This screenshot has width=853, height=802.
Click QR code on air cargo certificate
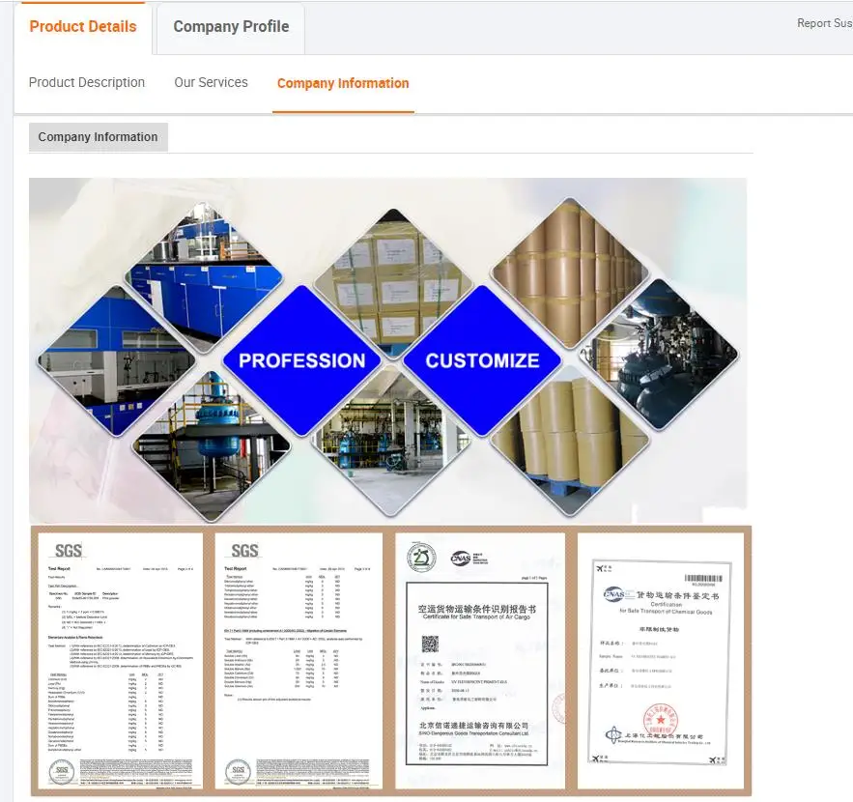pos(430,644)
